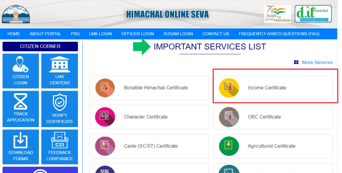Select OFFICER LOGIN in navigation bar
Screen dimensions: 342x173
(x=138, y=34)
